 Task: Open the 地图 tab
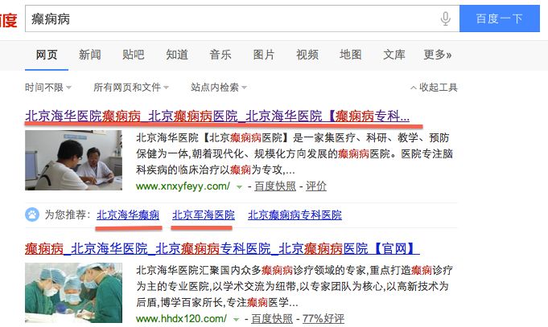click(x=351, y=55)
